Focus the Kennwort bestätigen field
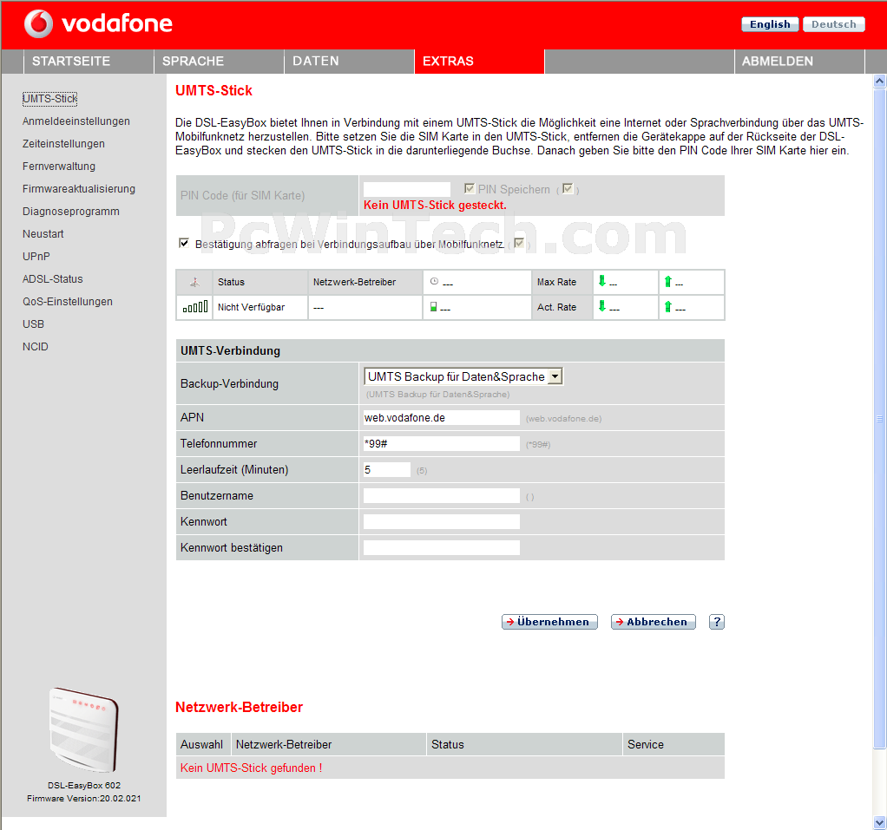This screenshot has height=830, width=887. pos(441,548)
